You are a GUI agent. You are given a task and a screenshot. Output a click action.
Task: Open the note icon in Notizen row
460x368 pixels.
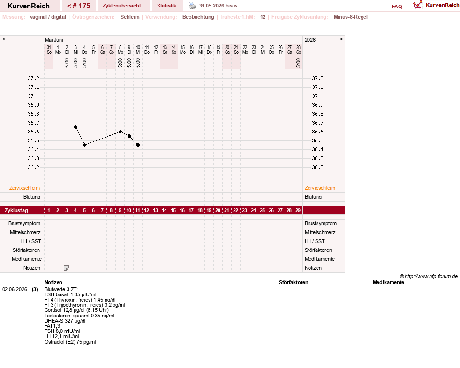[66, 268]
